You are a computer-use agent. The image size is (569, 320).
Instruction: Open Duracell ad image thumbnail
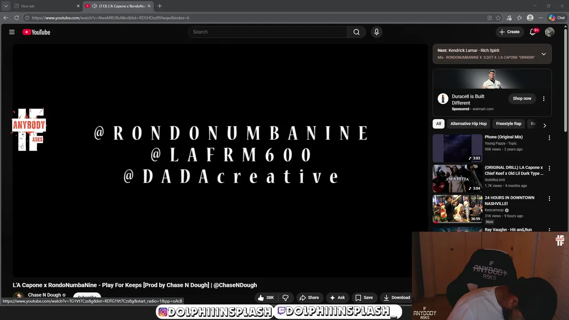pyautogui.click(x=492, y=79)
